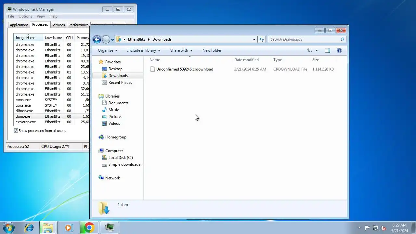Select Computer in navigation pane
416x234 pixels.
(x=114, y=151)
